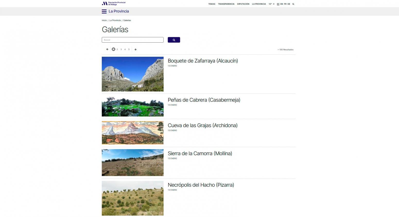Go to next page with right arrow
Image resolution: width=399 pixels, height=217 pixels.
(x=135, y=50)
